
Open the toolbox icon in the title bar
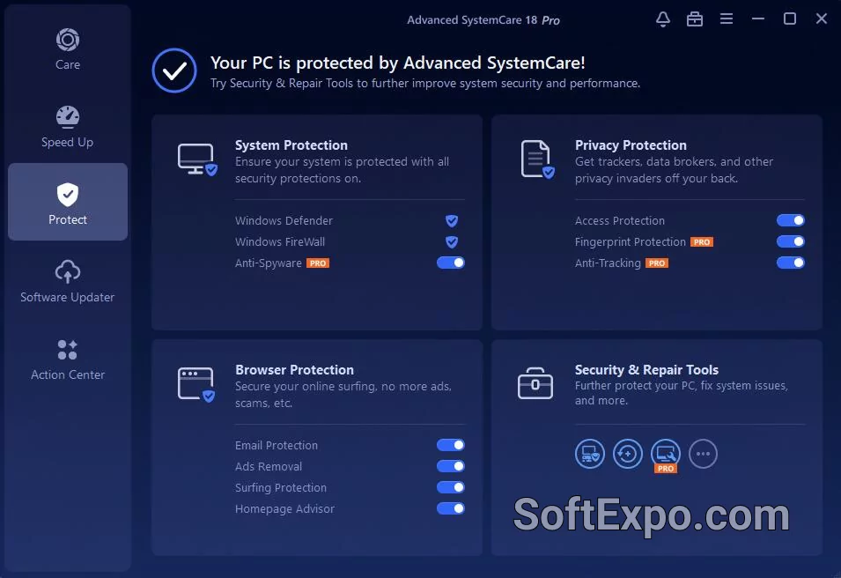click(694, 19)
